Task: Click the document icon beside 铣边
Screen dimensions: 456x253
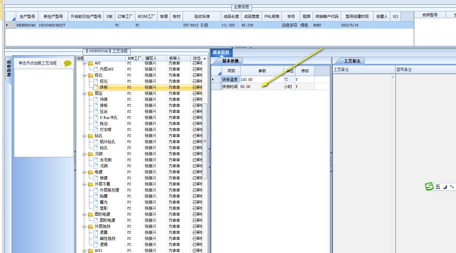Action: pyautogui.click(x=96, y=123)
